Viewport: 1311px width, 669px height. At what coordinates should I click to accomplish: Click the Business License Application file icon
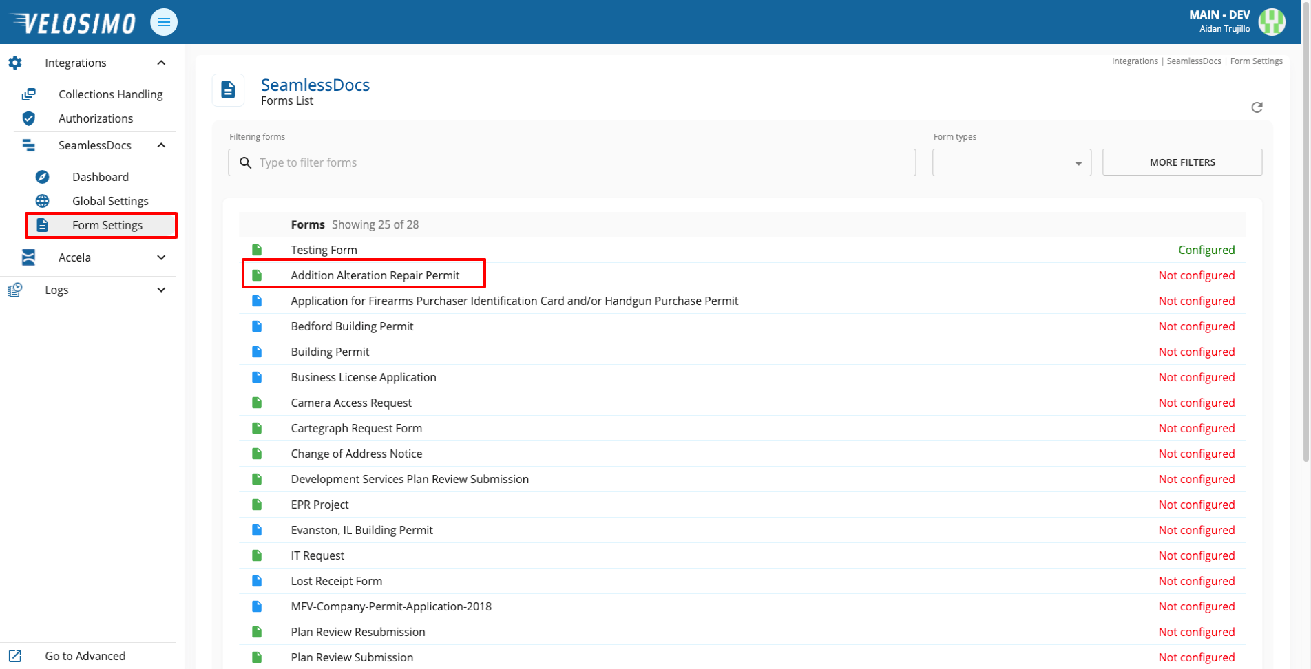pos(257,377)
